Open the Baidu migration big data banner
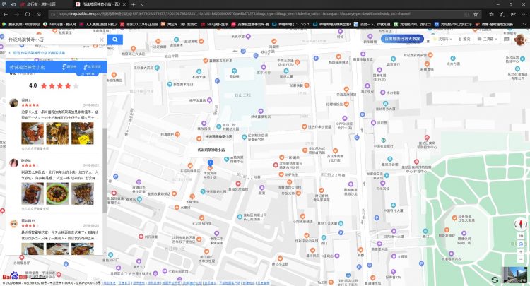This screenshot has height=286, width=530. pos(402,39)
